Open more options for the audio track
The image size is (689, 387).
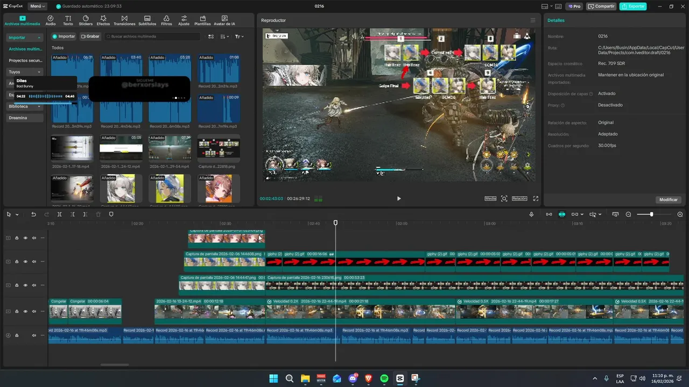(x=43, y=336)
